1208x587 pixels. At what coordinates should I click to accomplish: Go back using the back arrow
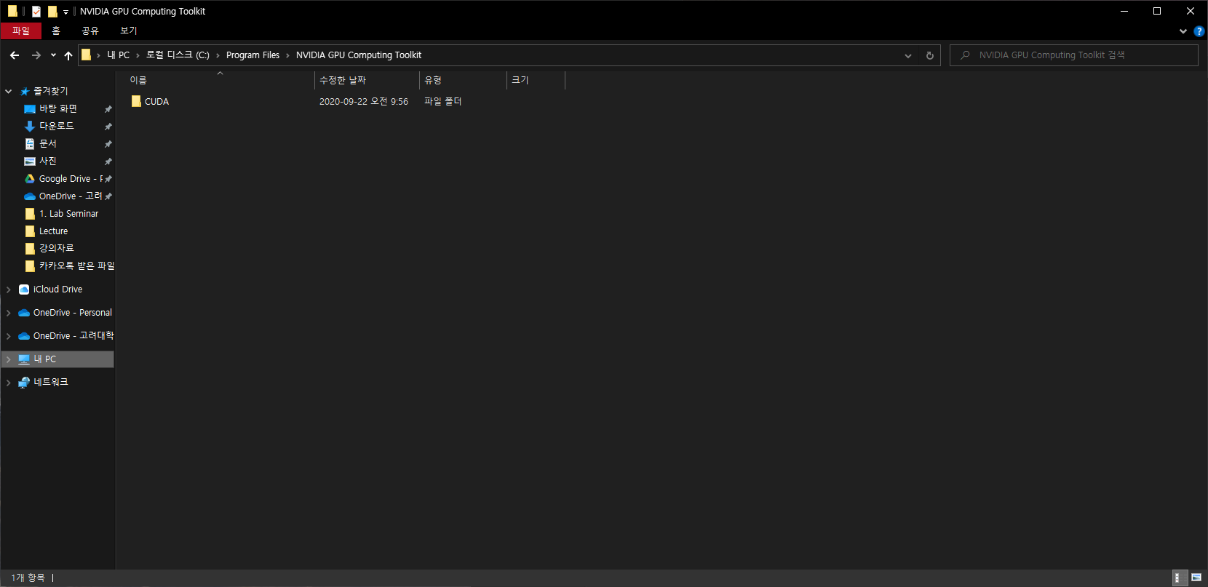pyautogui.click(x=15, y=55)
